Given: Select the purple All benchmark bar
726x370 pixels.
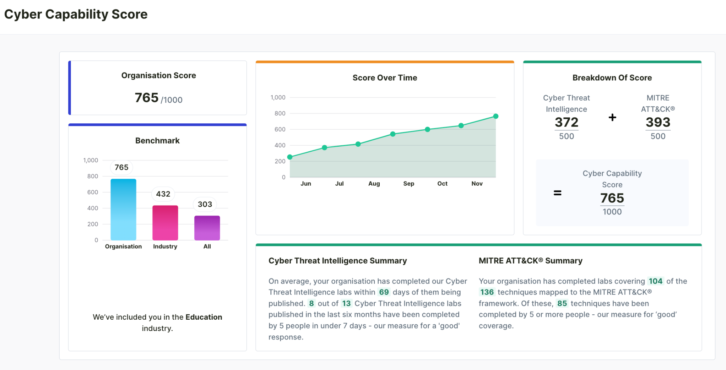Looking at the screenshot, I should (x=207, y=228).
